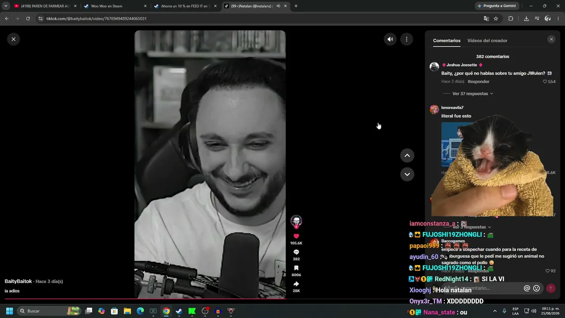Open a new browser tab
The height and width of the screenshot is (318, 565).
tap(296, 6)
